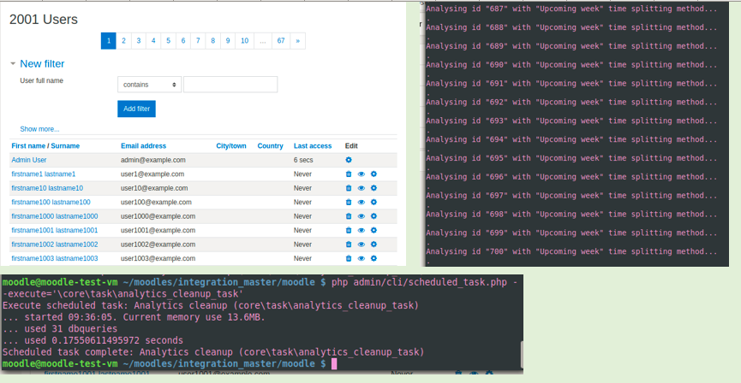Toggle eye icon for user1002@example.com
The height and width of the screenshot is (383, 741).
(362, 245)
